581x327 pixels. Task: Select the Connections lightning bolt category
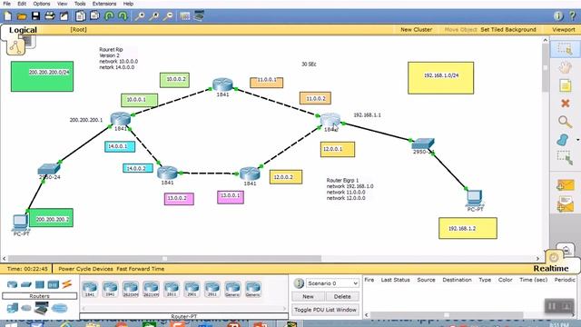pos(67,284)
